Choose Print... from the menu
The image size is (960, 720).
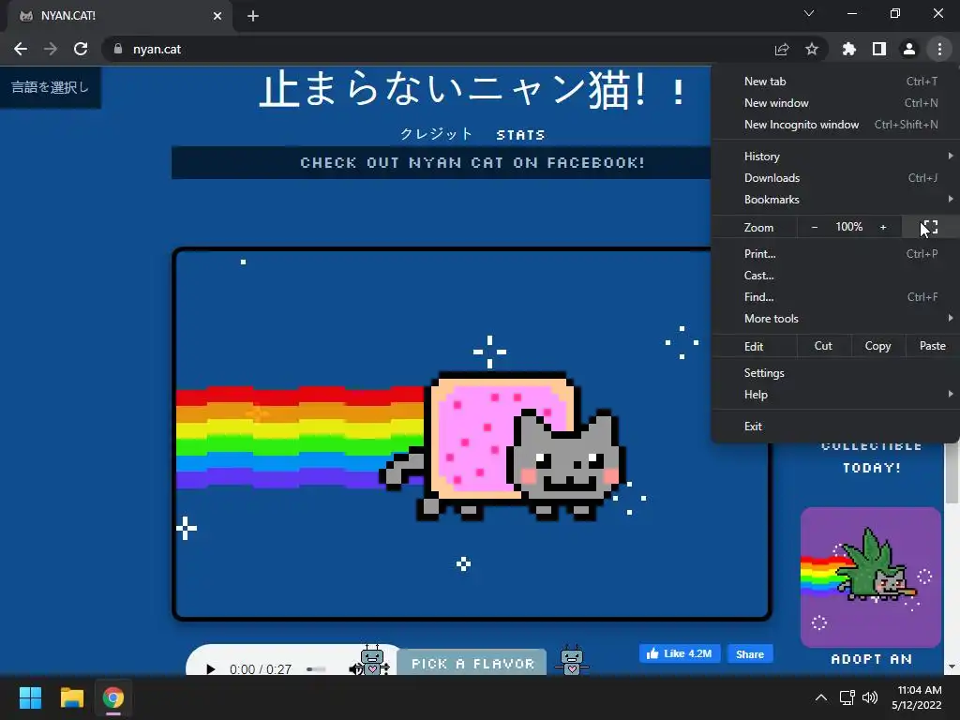point(835,253)
